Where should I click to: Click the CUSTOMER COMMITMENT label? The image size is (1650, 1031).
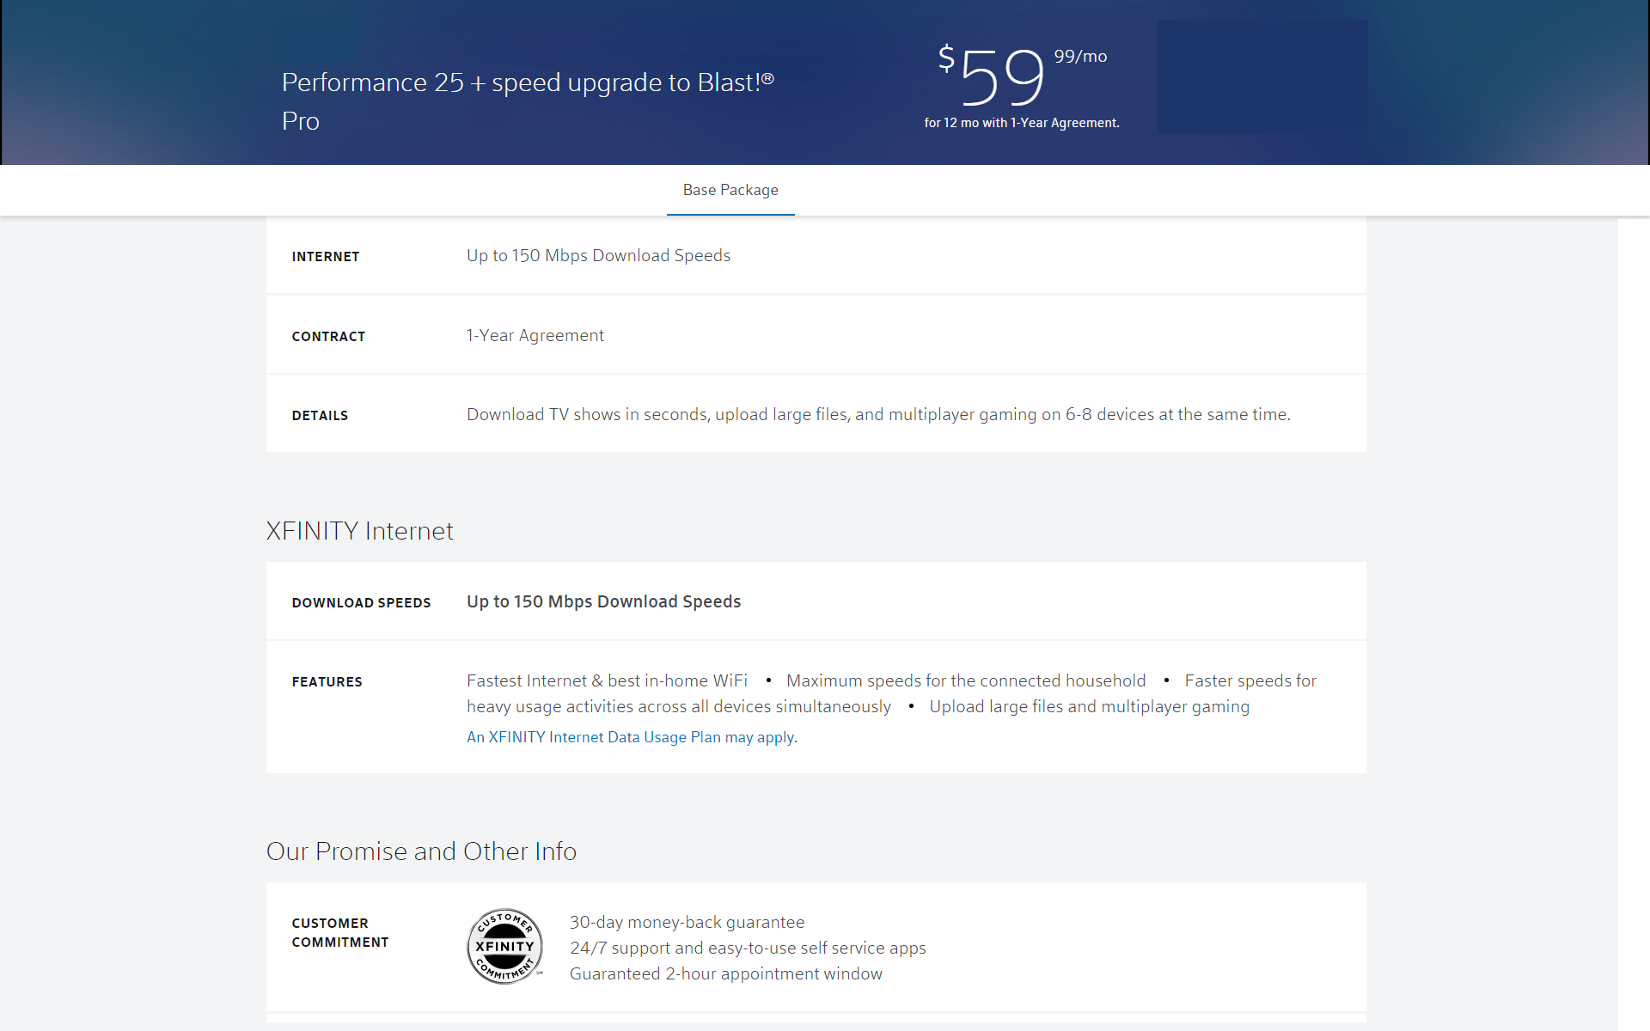339,933
